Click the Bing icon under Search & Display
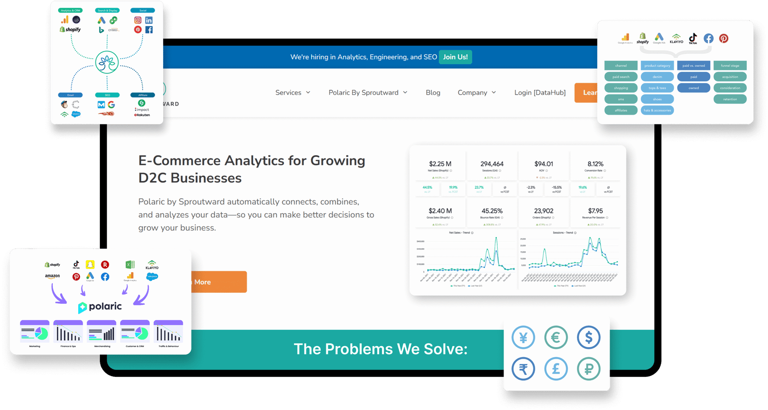768x410 pixels. pos(101,30)
